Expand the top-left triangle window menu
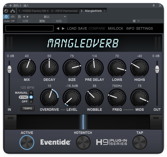 pyautogui.click(x=6, y=6)
